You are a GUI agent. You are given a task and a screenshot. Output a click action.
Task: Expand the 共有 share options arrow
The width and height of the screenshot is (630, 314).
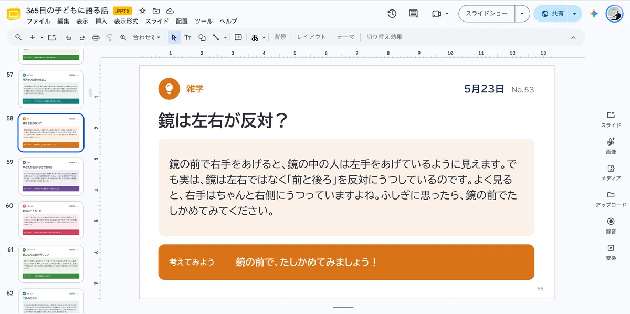(x=575, y=14)
